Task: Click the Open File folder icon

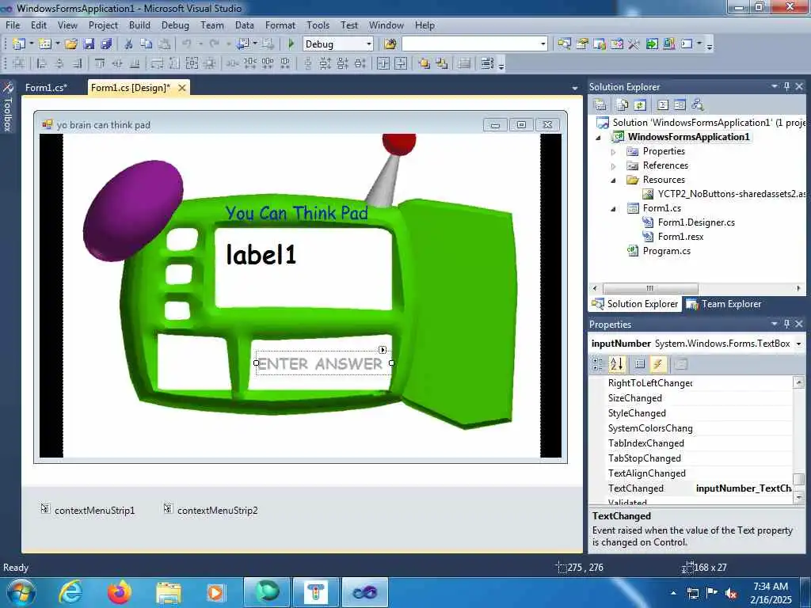Action: [x=70, y=44]
